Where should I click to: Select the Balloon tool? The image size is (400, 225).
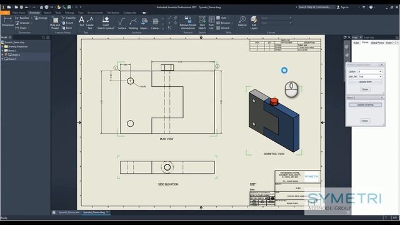pos(242,21)
